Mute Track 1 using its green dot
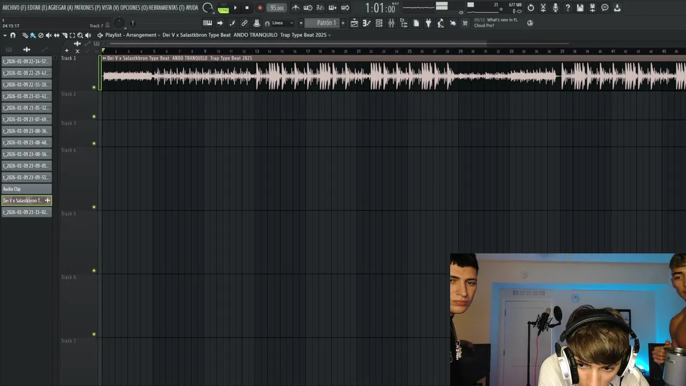This screenshot has height=386, width=686. 94,87
